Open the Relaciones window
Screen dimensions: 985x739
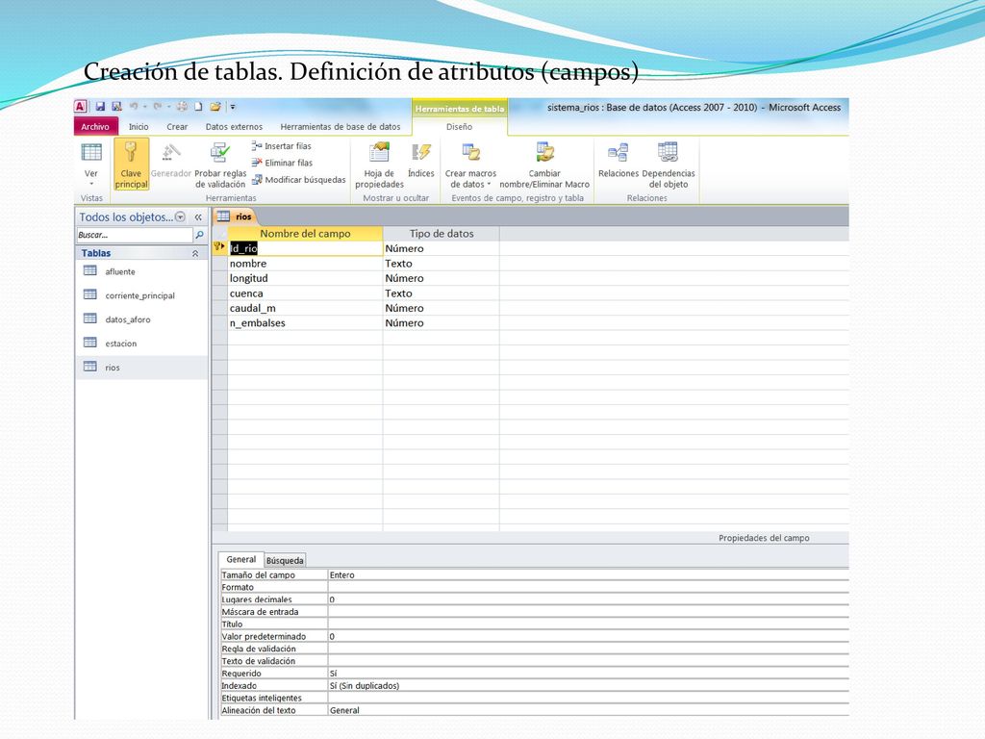(x=619, y=160)
